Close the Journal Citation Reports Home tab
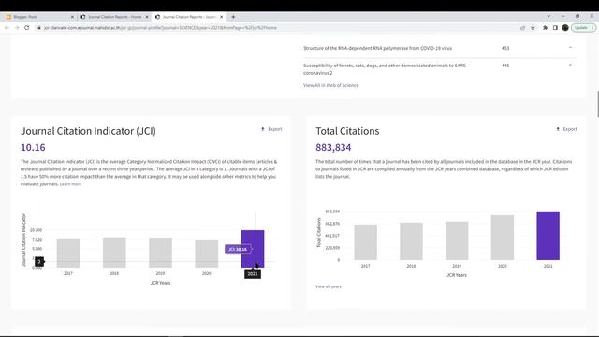599x337 pixels. tap(147, 17)
